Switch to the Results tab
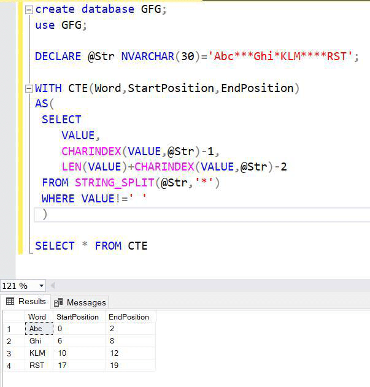The width and height of the screenshot is (370, 387). (26, 301)
